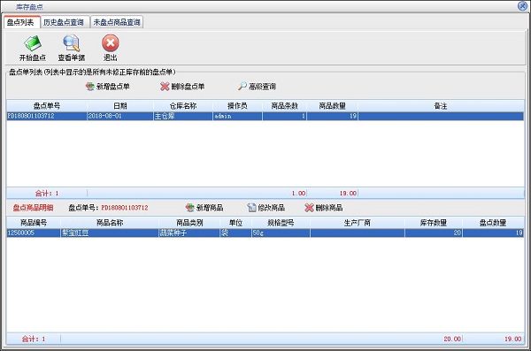This screenshot has height=351, width=531.
Task: Add a new inventory sheet with 新增盘点单
Action: tap(107, 87)
